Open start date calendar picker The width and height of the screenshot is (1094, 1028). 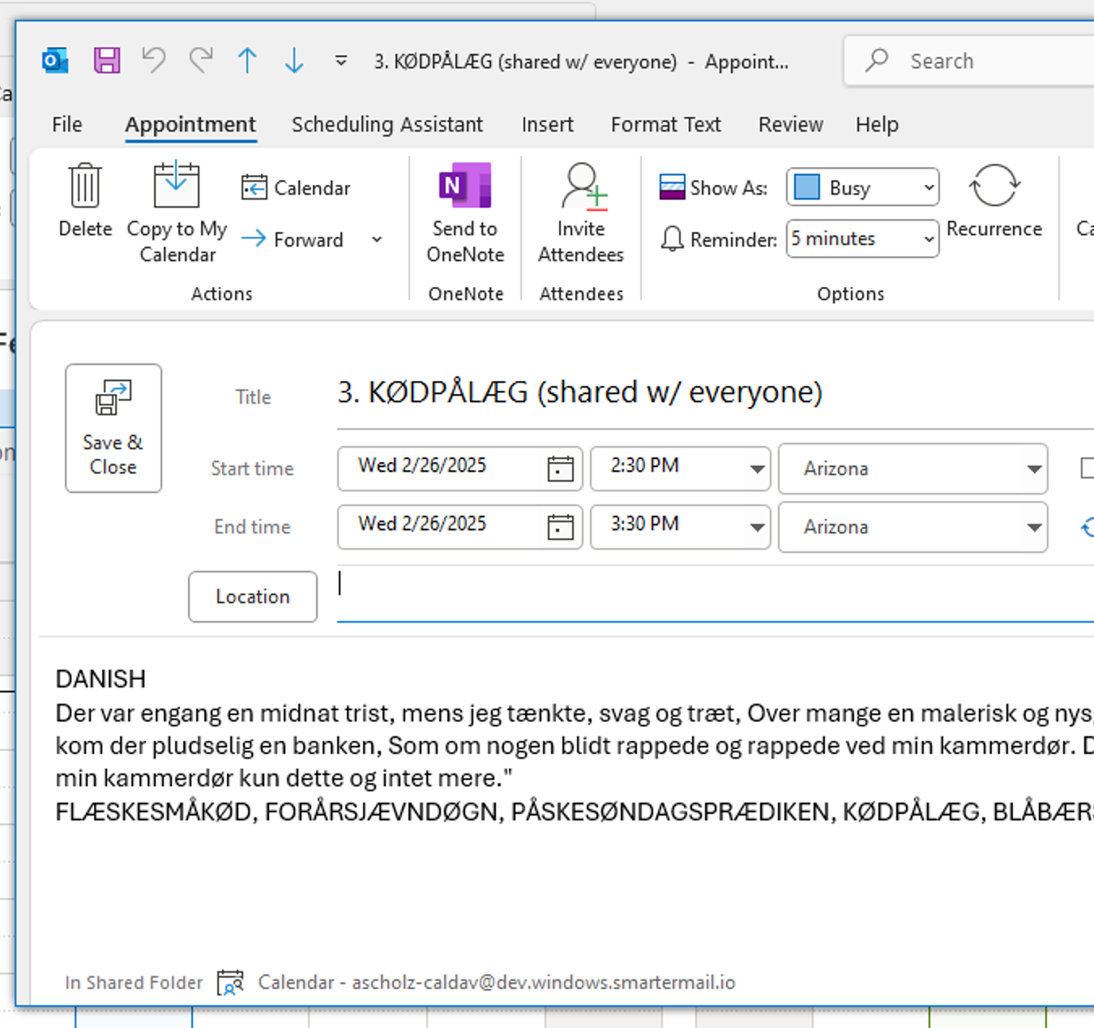click(560, 469)
